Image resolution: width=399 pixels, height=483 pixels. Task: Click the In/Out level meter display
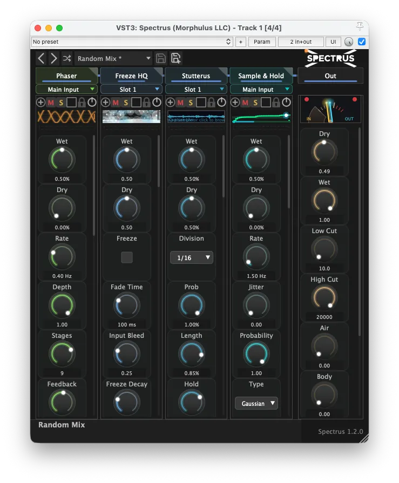tap(330, 110)
